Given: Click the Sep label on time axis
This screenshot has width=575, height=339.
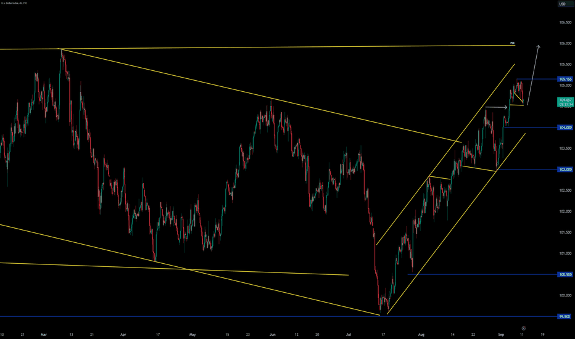Looking at the screenshot, I should click(x=501, y=335).
